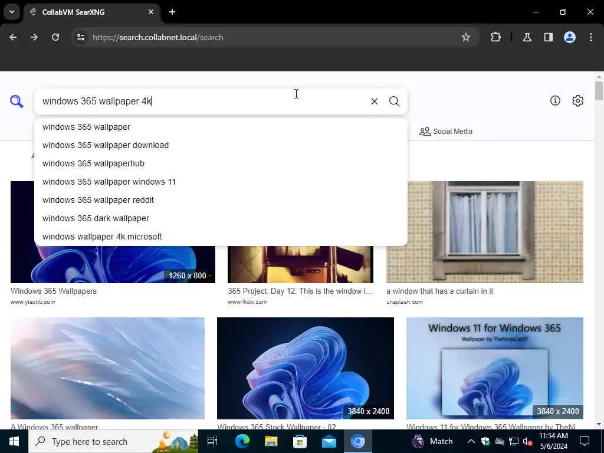Click the www.flickr.com source link

tap(247, 302)
